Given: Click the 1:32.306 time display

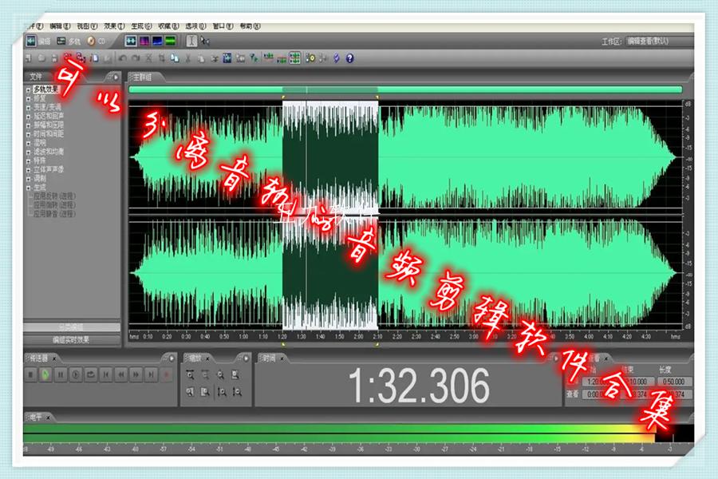Looking at the screenshot, I should pyautogui.click(x=418, y=387).
